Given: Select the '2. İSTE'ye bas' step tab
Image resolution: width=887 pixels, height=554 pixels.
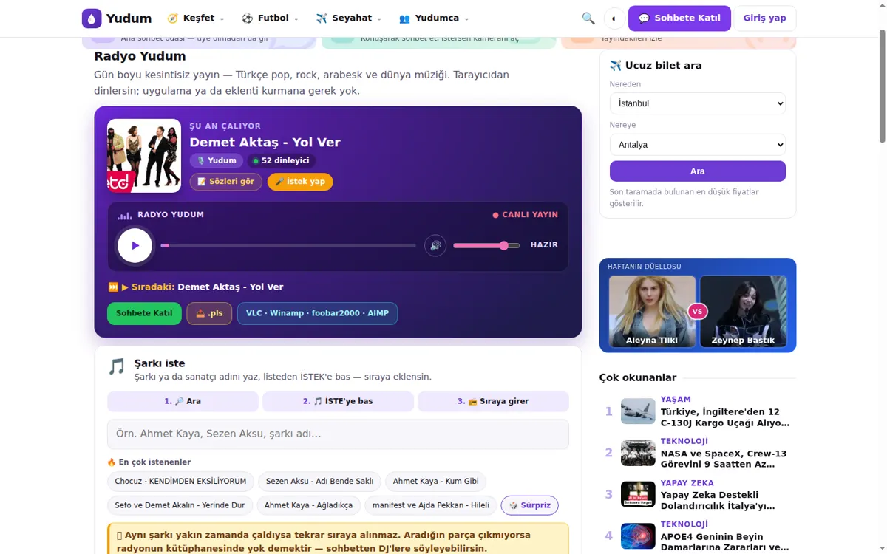Looking at the screenshot, I should [x=338, y=401].
